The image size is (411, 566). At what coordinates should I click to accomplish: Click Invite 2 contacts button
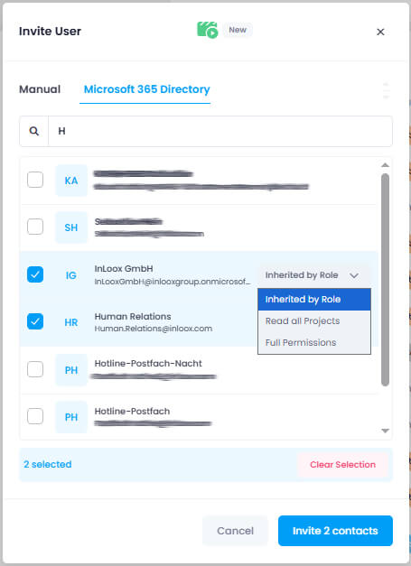[x=335, y=531]
